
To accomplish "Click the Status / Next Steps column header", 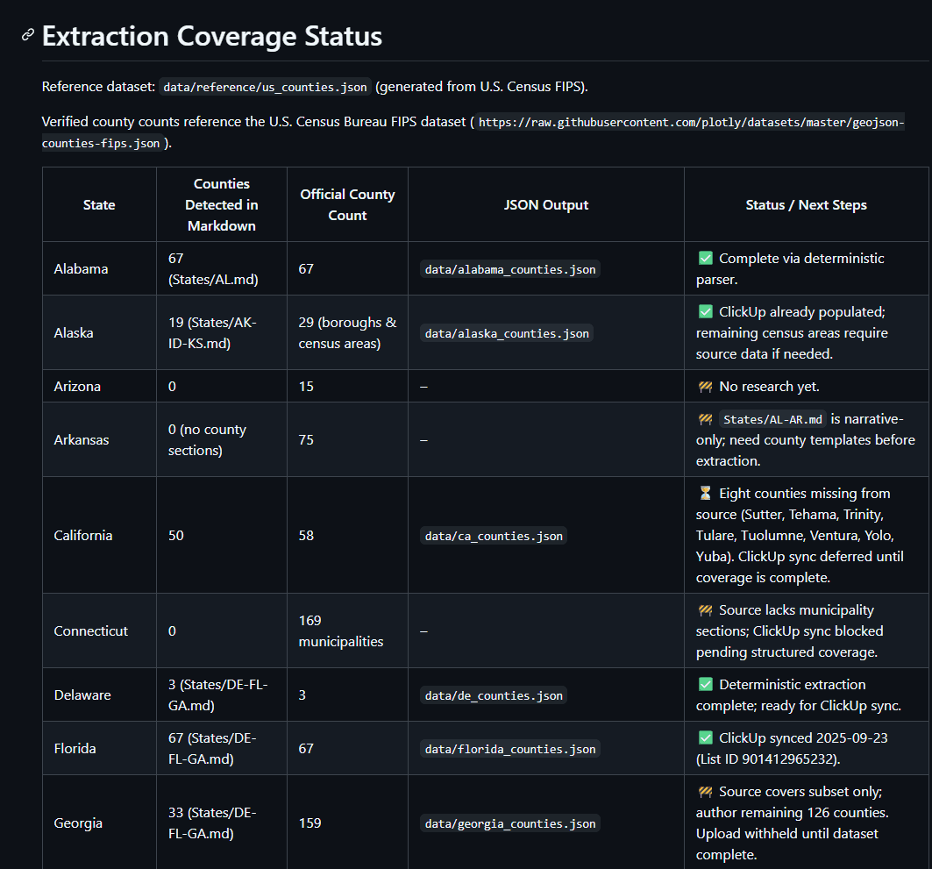I will pyautogui.click(x=806, y=204).
